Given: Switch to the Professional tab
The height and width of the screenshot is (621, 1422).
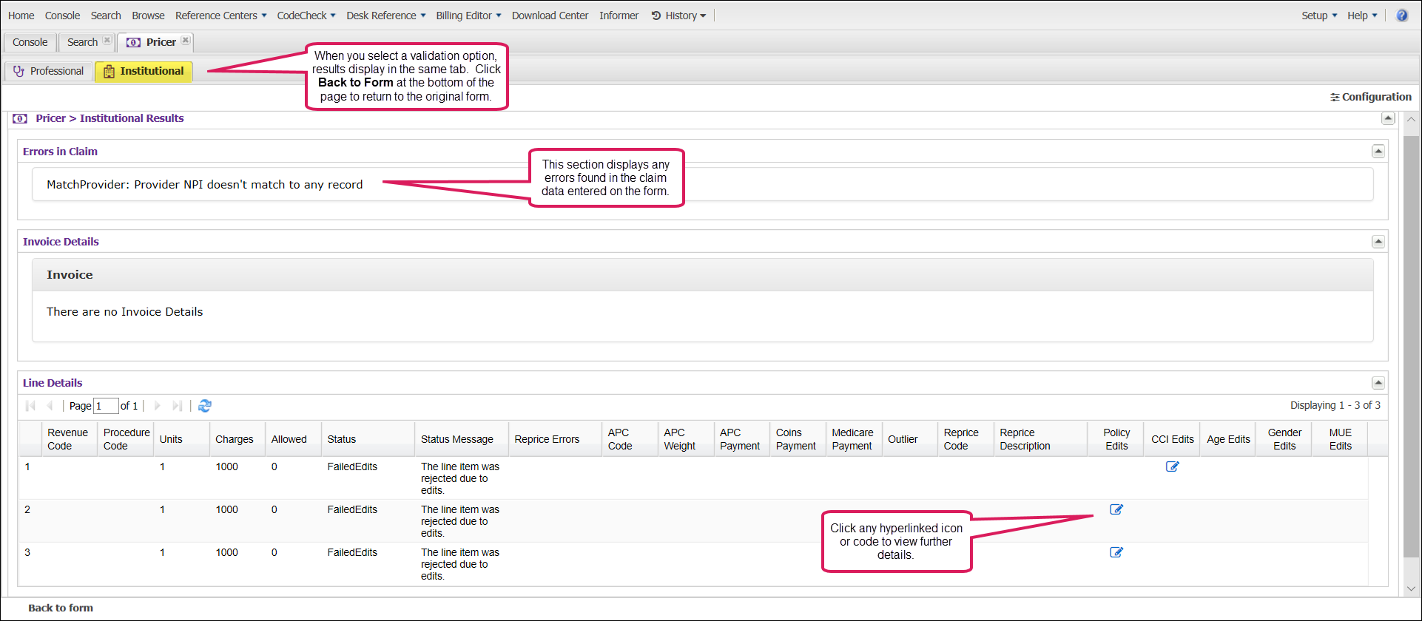Looking at the screenshot, I should pos(49,71).
